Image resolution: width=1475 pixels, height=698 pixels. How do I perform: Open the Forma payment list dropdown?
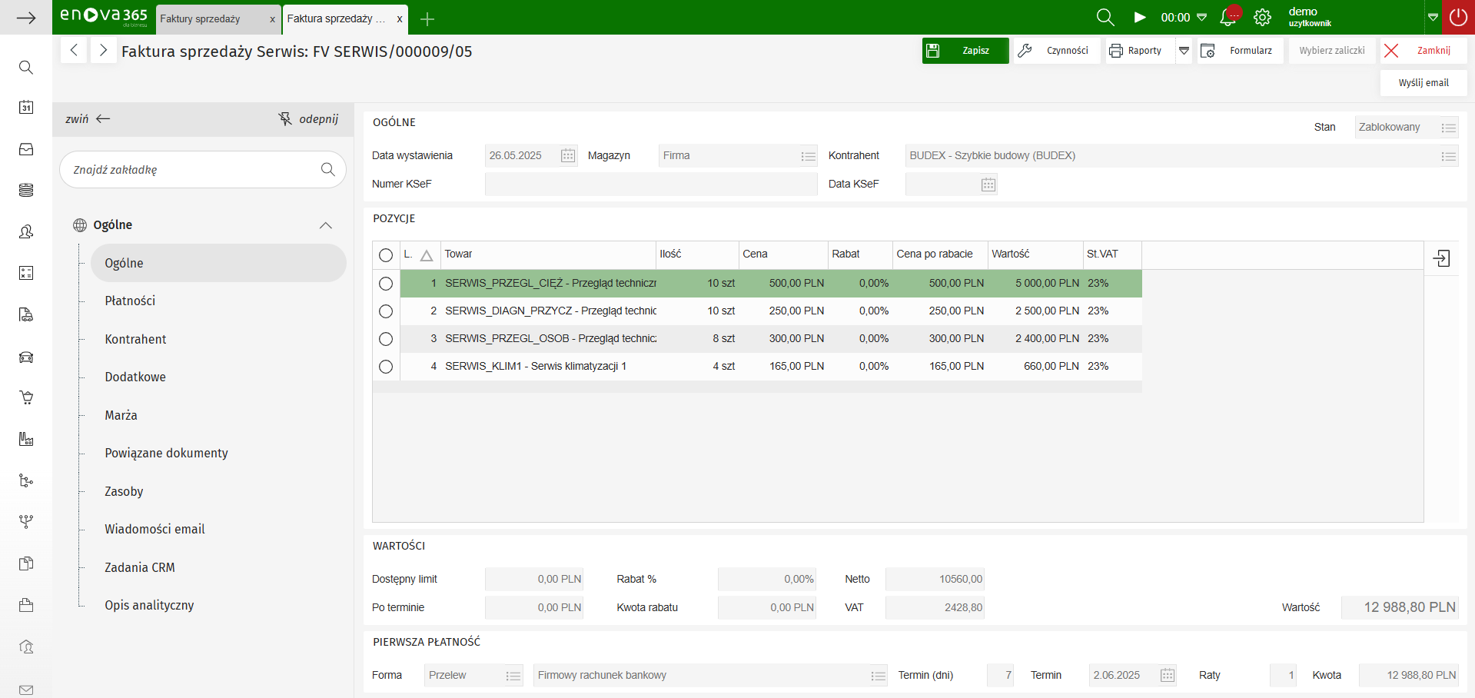point(513,676)
